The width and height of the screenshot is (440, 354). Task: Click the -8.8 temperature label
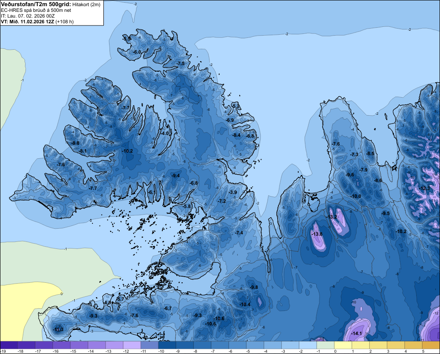(75, 143)
